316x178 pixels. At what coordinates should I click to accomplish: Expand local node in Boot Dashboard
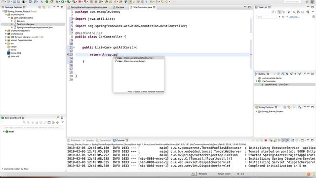pyautogui.click(x=3, y=132)
